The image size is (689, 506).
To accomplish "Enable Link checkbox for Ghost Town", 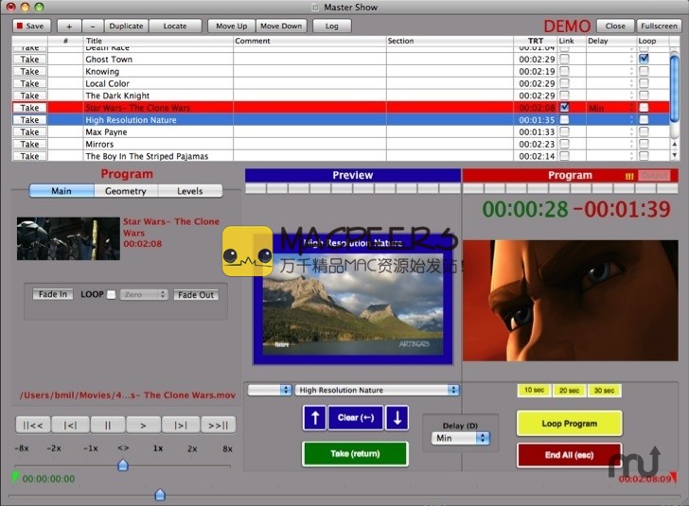I will pyautogui.click(x=565, y=59).
